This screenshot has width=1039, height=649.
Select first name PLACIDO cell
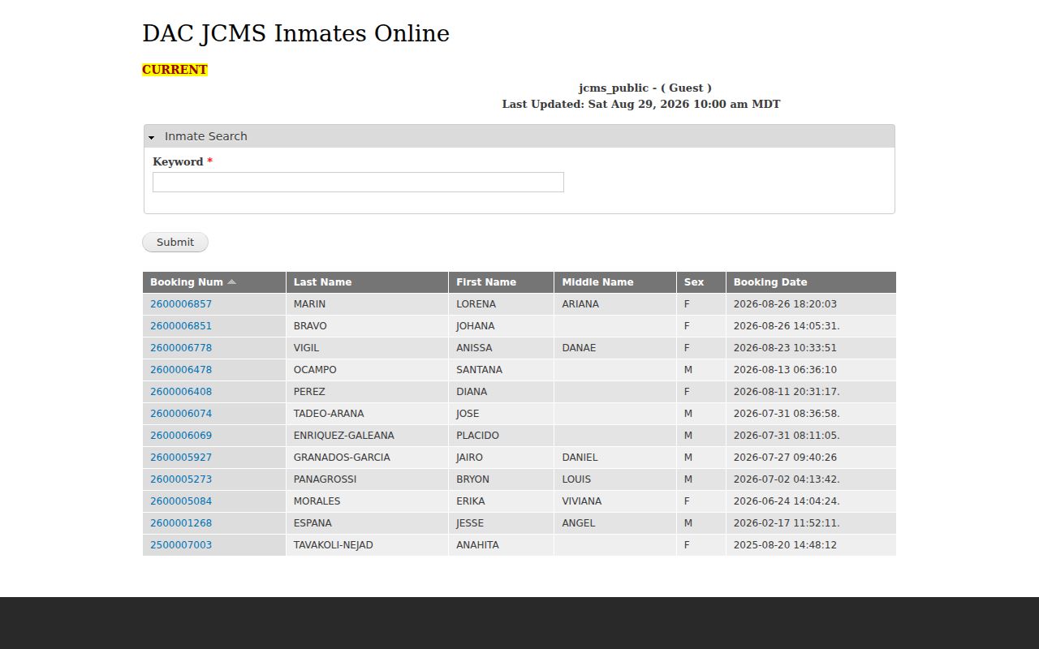point(501,436)
